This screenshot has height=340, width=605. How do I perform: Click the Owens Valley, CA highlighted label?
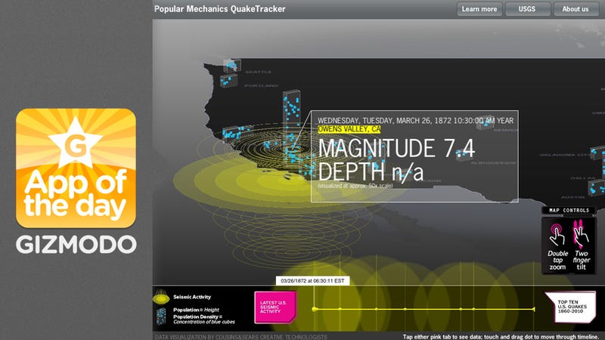349,129
